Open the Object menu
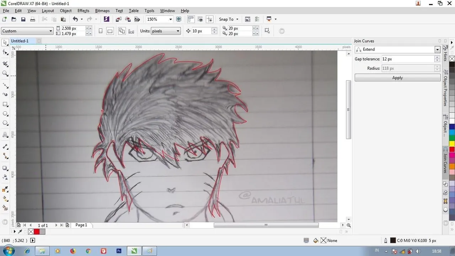This screenshot has height=256, width=455. (x=66, y=11)
